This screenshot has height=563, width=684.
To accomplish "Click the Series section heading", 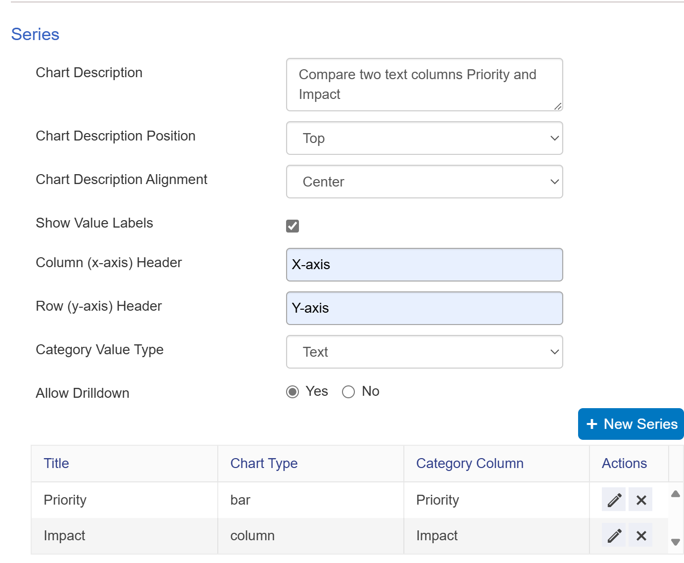I will (35, 34).
